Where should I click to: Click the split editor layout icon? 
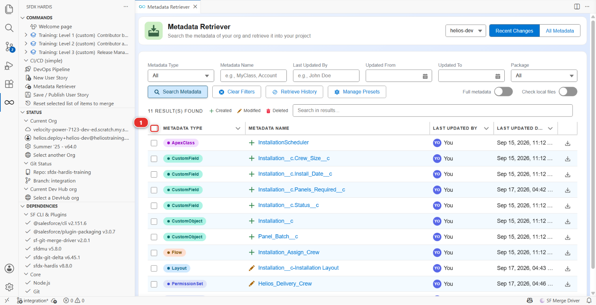click(x=577, y=7)
